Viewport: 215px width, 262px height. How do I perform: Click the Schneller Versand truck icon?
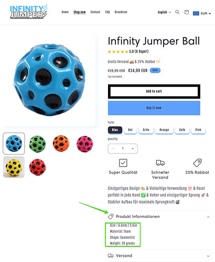point(160,163)
